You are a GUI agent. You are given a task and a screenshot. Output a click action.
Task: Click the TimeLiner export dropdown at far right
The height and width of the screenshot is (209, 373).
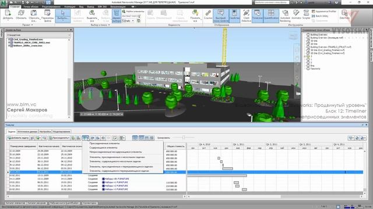pyautogui.click(x=363, y=138)
